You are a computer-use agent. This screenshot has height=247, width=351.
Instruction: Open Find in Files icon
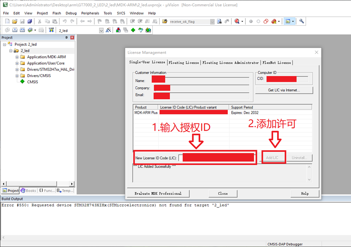coord(165,22)
